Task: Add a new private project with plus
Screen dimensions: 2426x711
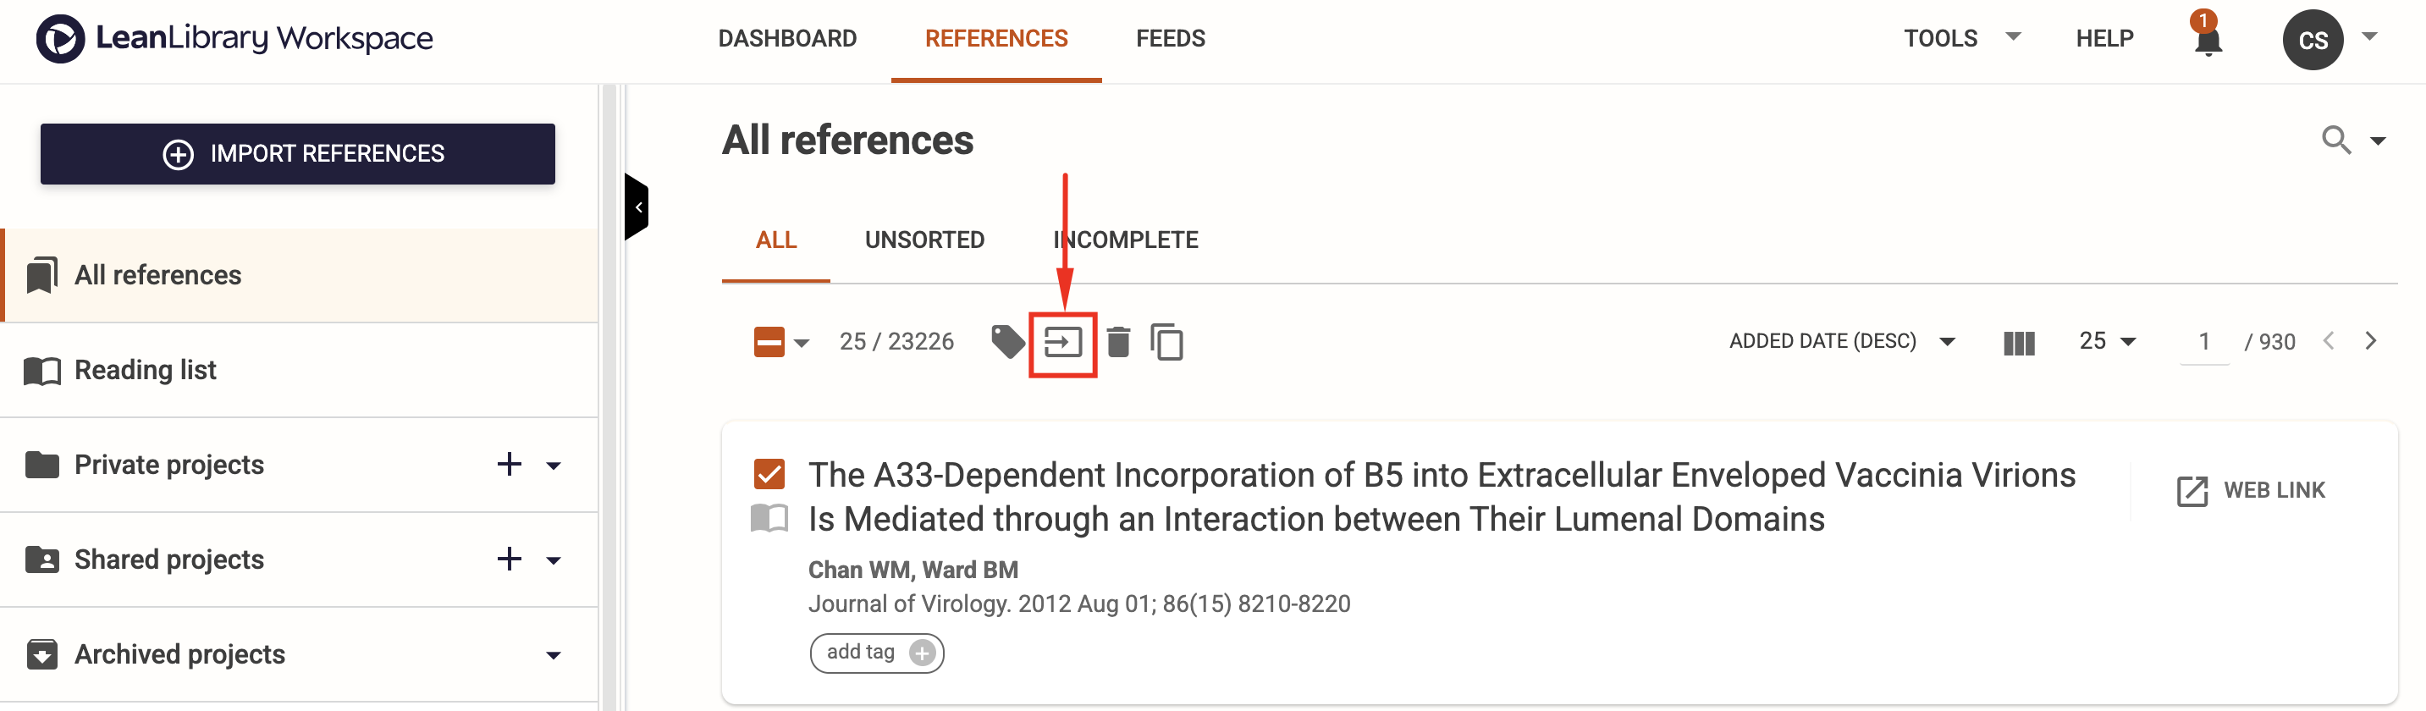Action: (x=510, y=465)
